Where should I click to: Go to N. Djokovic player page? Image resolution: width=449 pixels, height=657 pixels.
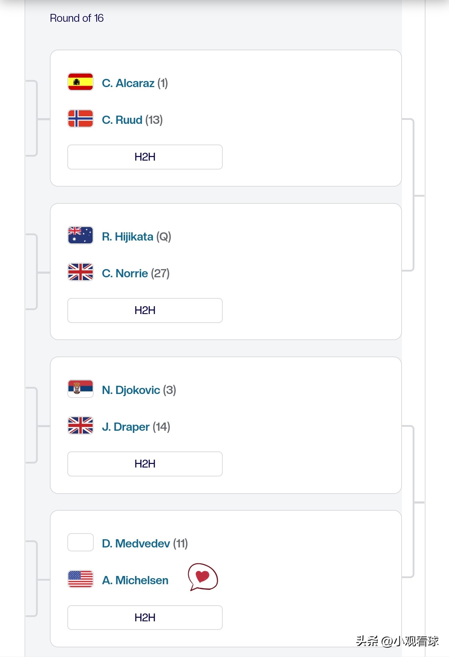point(131,390)
